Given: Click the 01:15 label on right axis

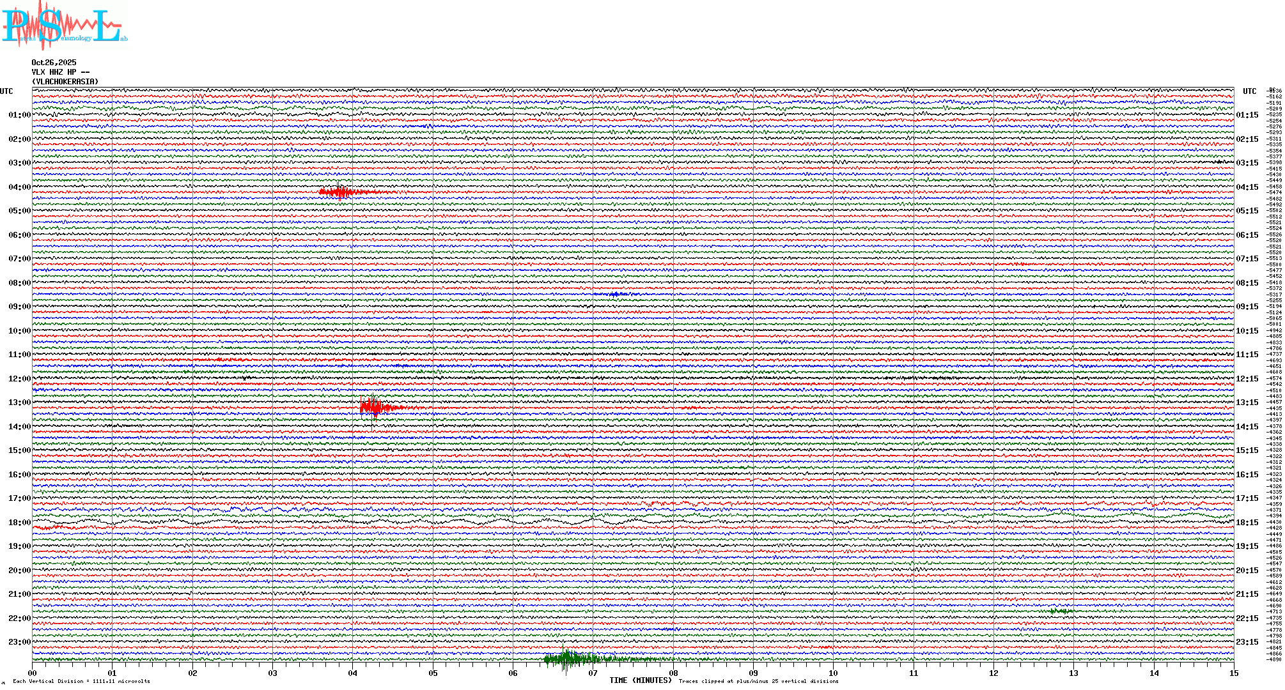Looking at the screenshot, I should 1247,116.
